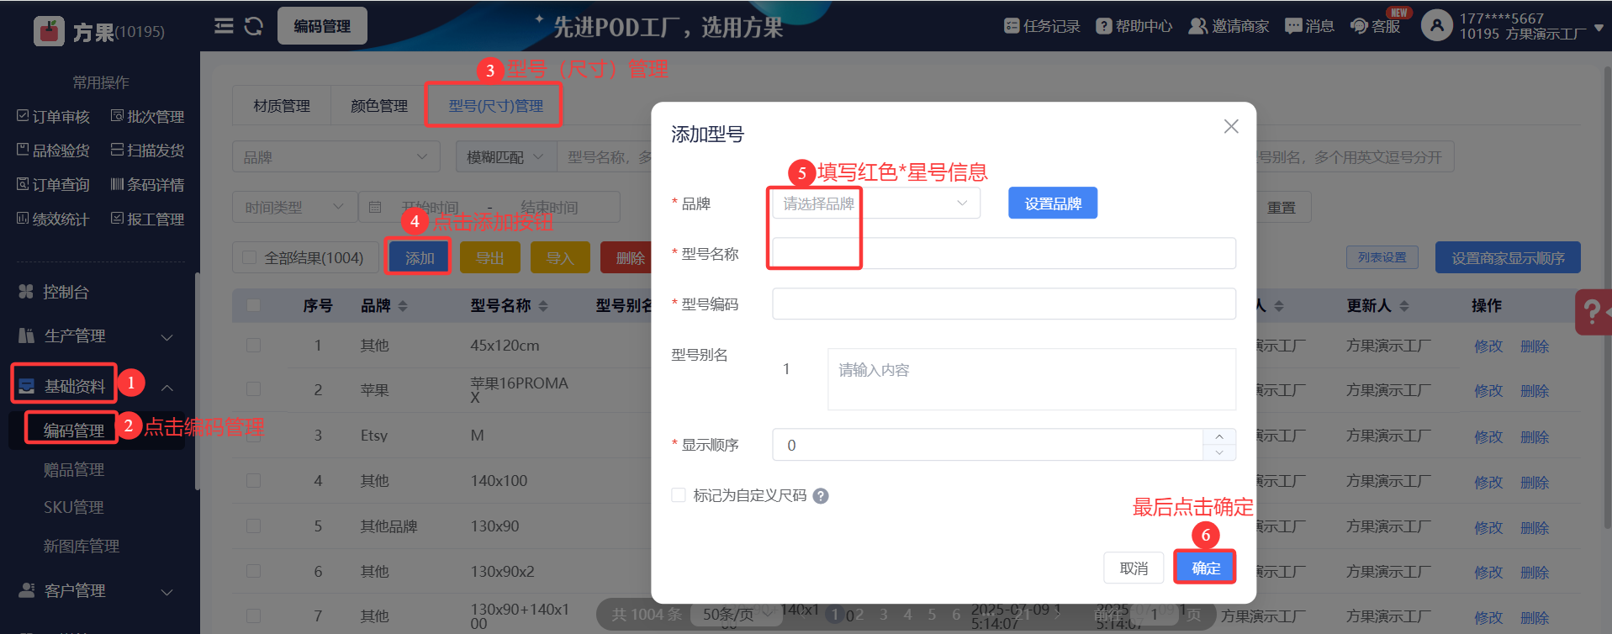Click the 方果 apple logo icon

point(49,31)
